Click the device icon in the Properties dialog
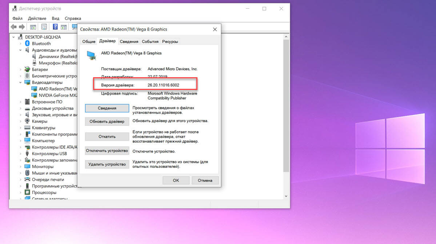Viewport: 436px width, 244px height. pos(91,55)
